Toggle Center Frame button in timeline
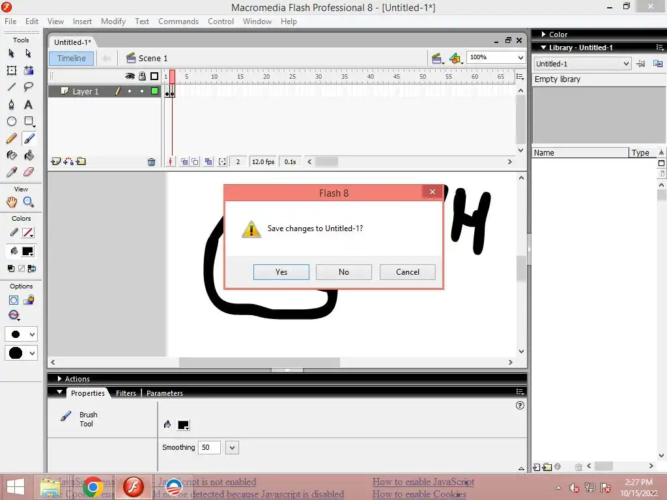Screen dimensions: 667x500 [x=171, y=161]
